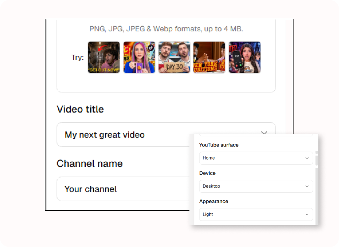Click the 'YouTube surface' label
The image size is (339, 247).
pyautogui.click(x=219, y=145)
